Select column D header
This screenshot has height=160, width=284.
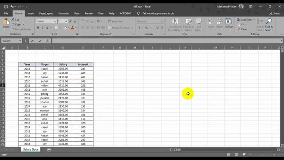coord(63,48)
